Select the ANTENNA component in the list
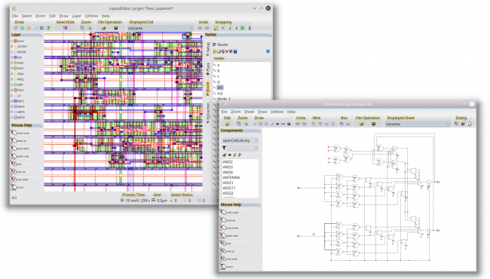 click(x=231, y=177)
